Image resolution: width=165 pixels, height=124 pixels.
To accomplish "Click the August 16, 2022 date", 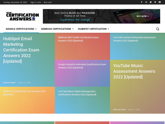I will tap(24, 83).
